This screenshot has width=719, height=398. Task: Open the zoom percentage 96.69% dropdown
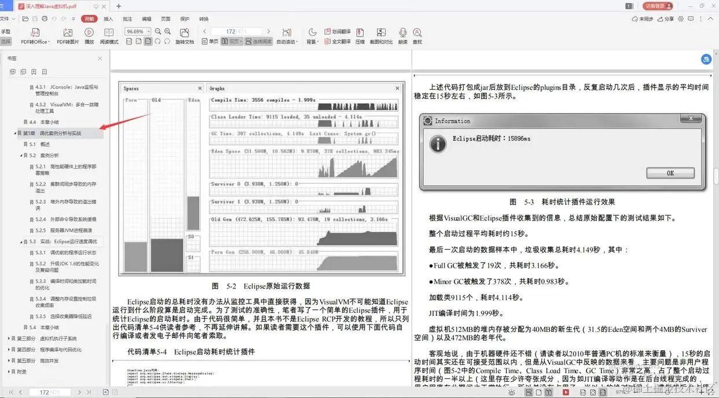coord(149,31)
